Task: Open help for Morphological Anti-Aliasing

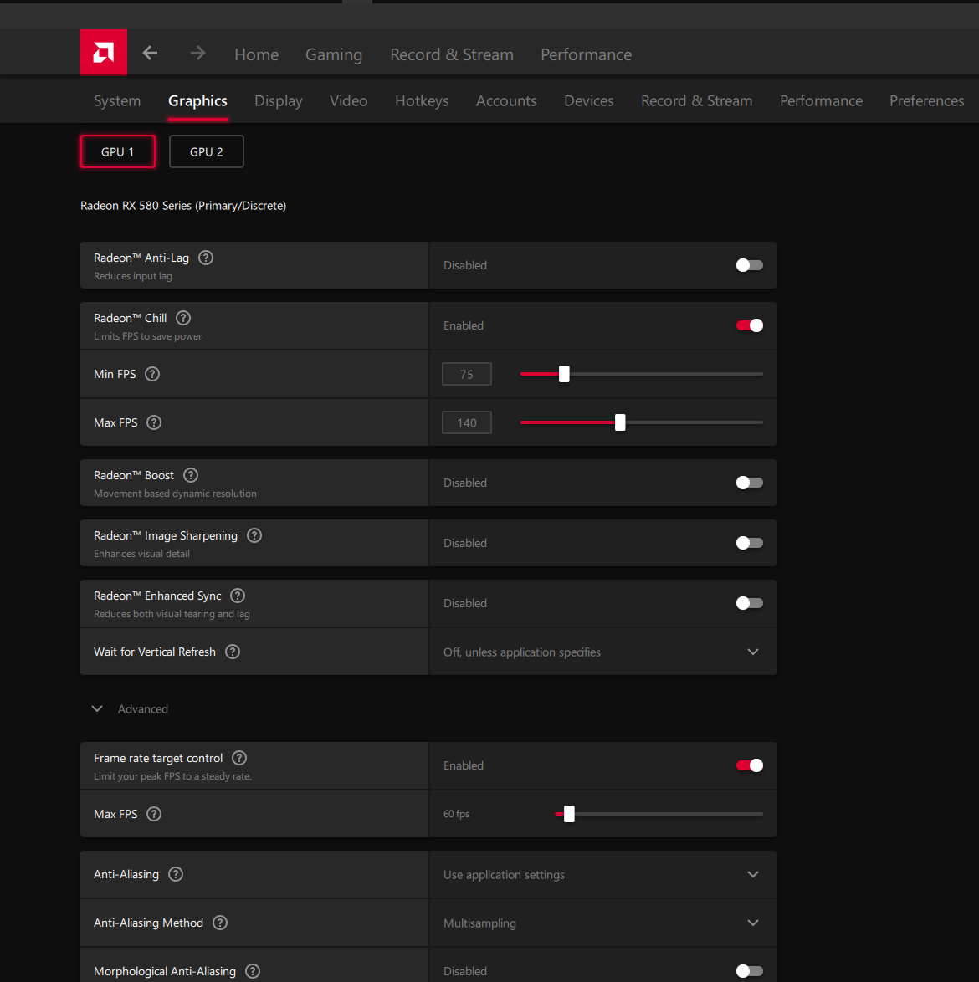Action: pos(253,971)
